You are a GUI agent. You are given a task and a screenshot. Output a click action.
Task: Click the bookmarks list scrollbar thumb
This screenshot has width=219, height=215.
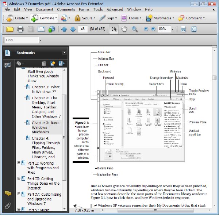(64, 138)
